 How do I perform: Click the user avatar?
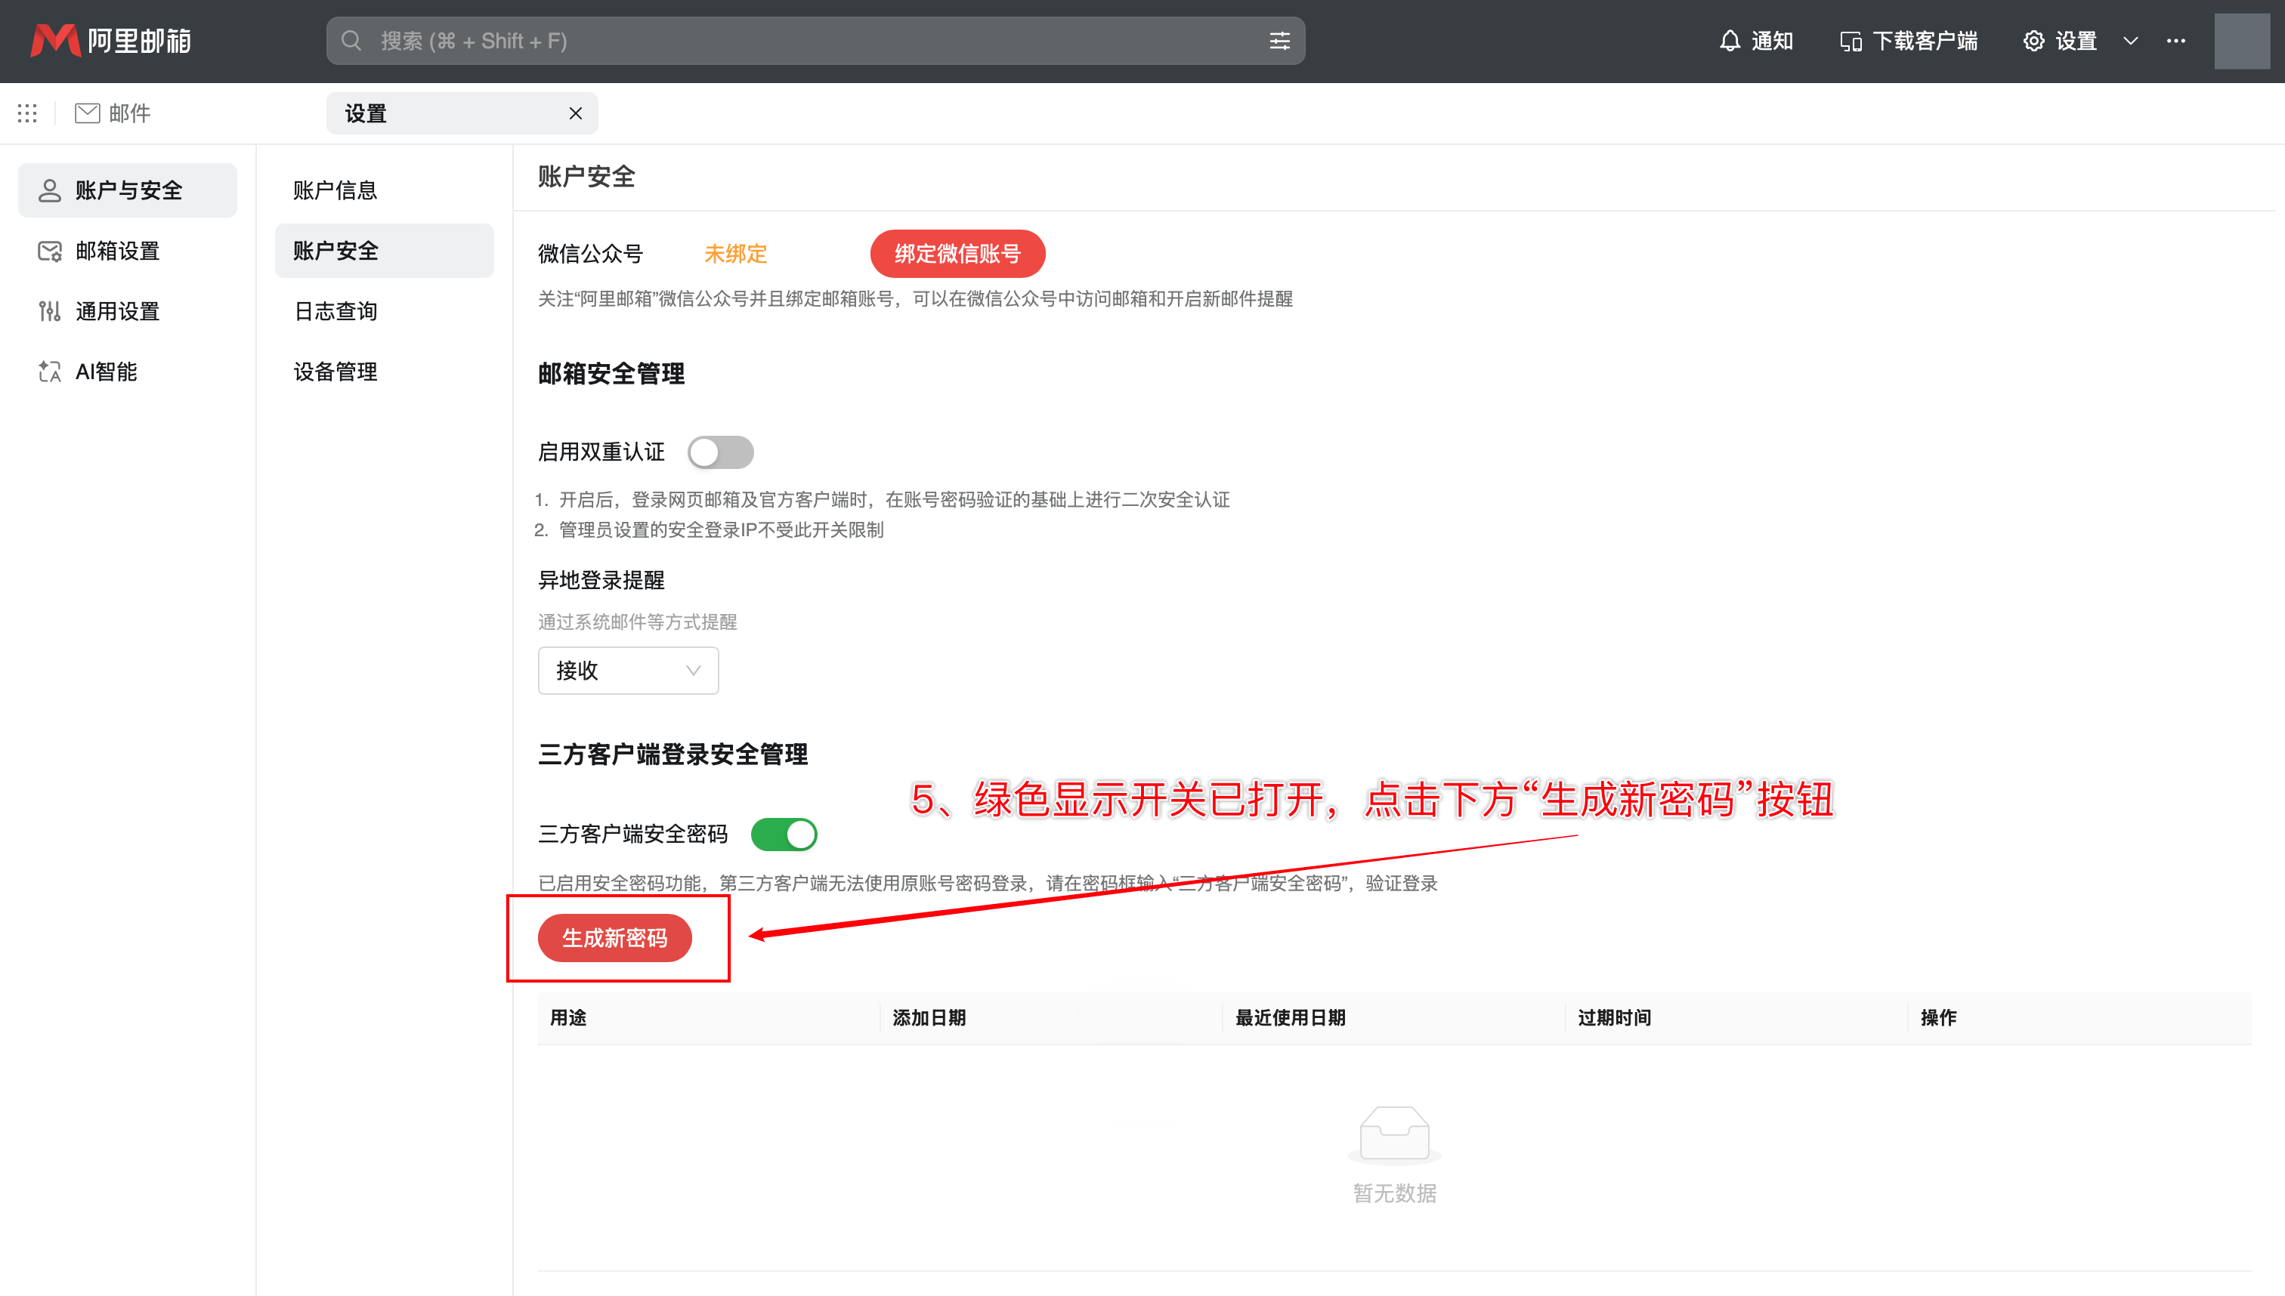click(2242, 41)
